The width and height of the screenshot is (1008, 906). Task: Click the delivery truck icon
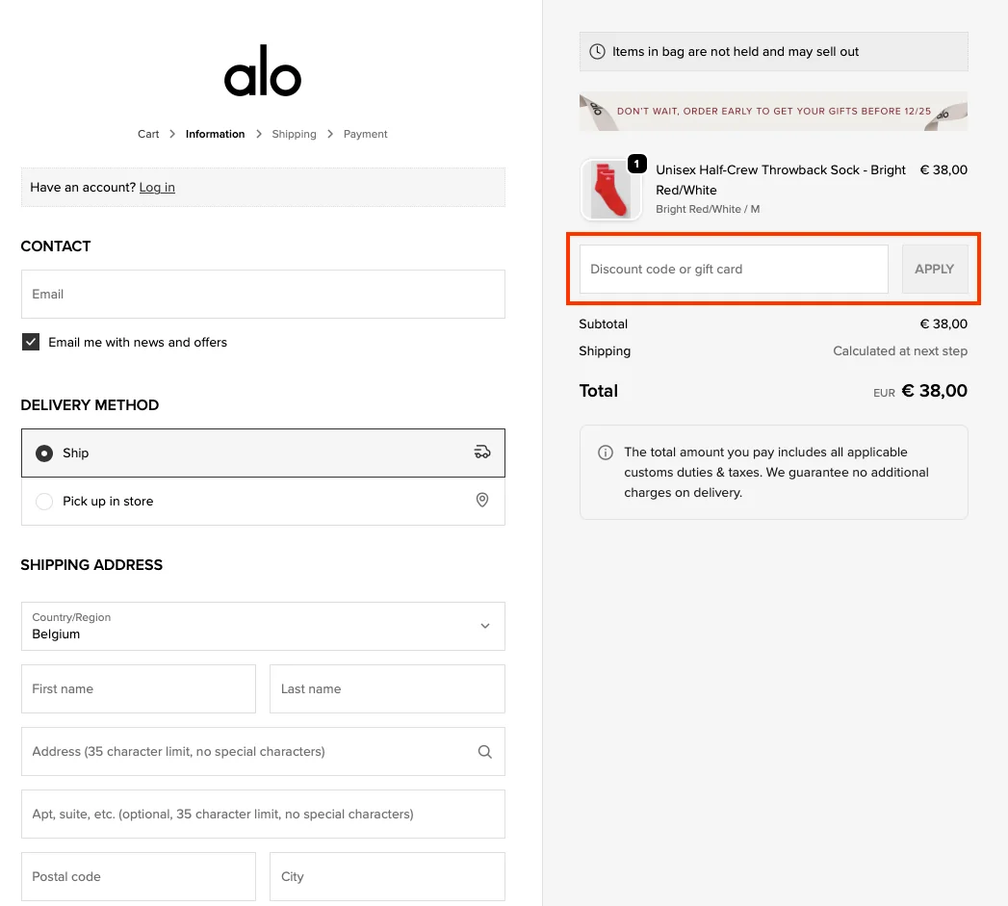click(482, 453)
